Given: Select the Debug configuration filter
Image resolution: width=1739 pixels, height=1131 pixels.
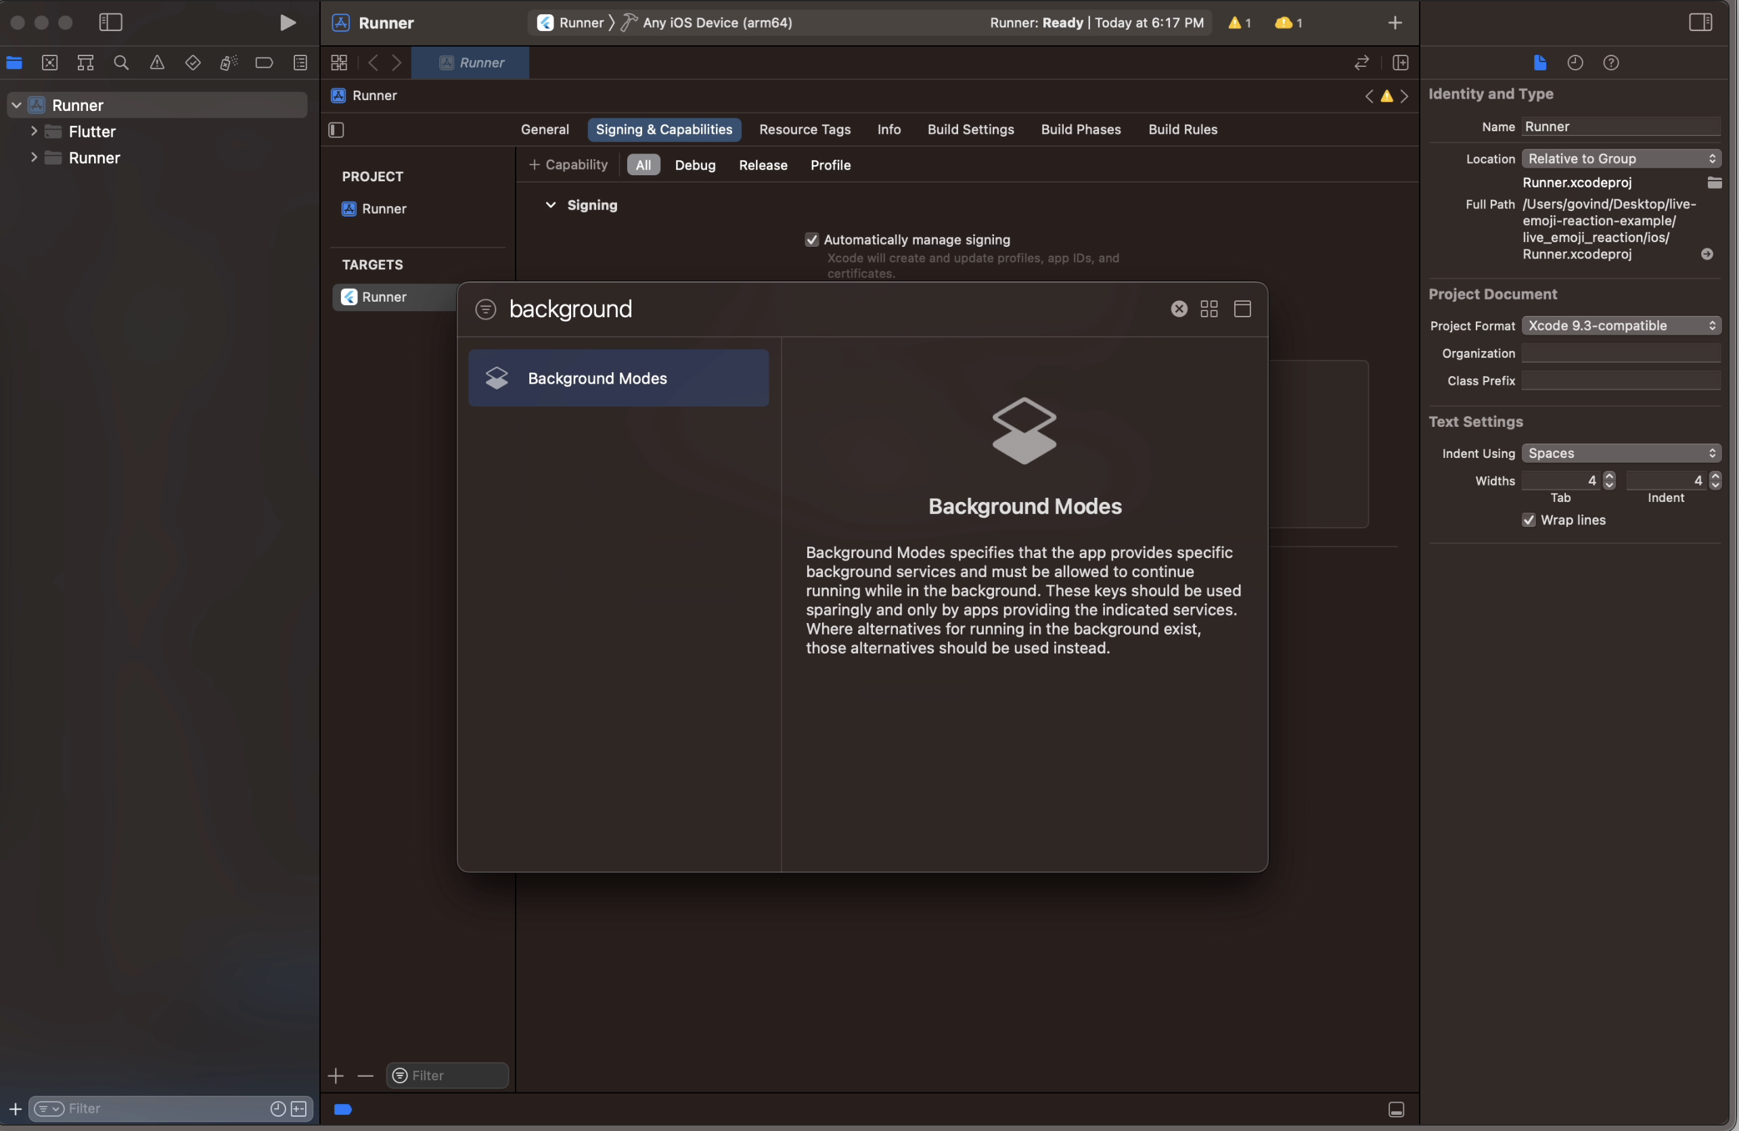Looking at the screenshot, I should tap(694, 165).
